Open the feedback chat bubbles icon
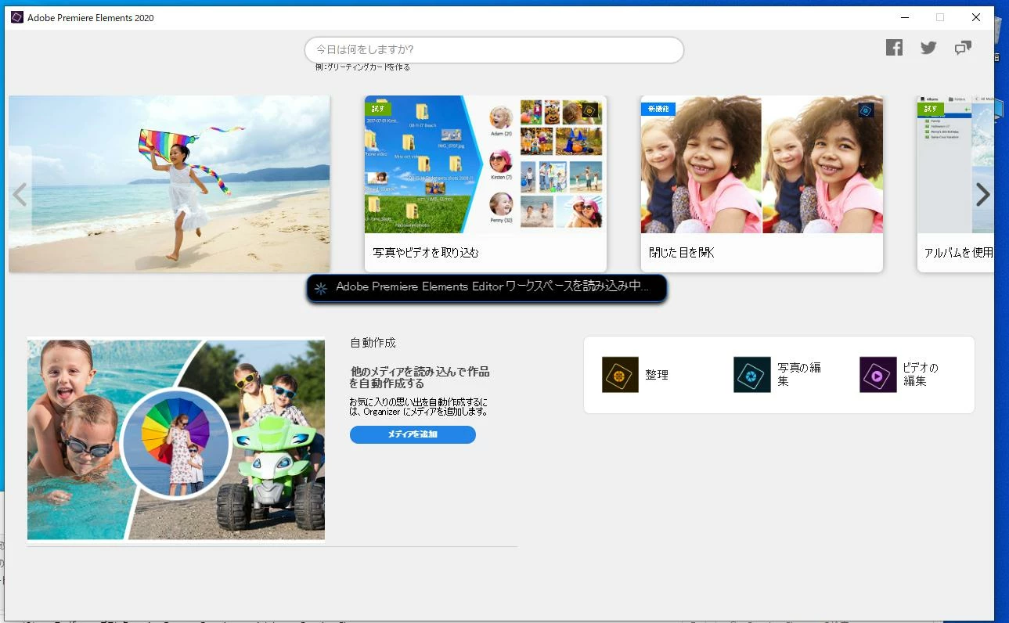Screen dimensions: 1009x623 (x=963, y=48)
